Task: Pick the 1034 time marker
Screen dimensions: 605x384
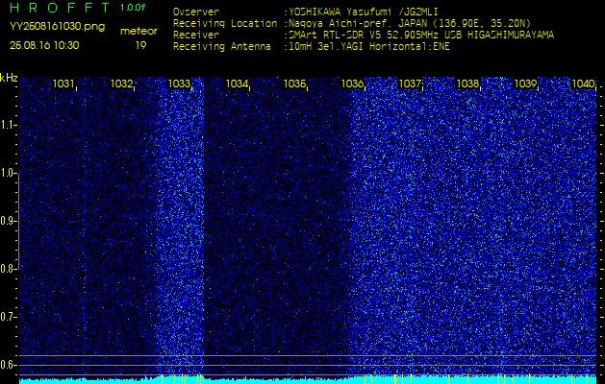Action: point(237,84)
